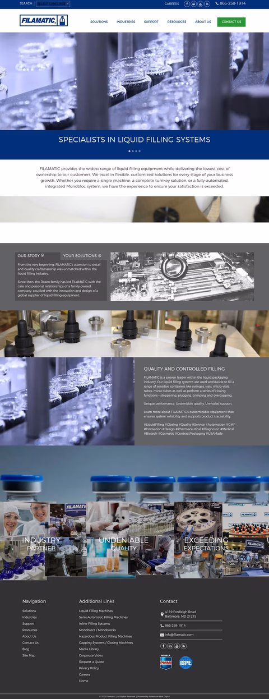Viewport: 269px width, 699px height.
Task: Click the UNDENIABLE QUALITY photo collage tile
Action: (x=130, y=540)
